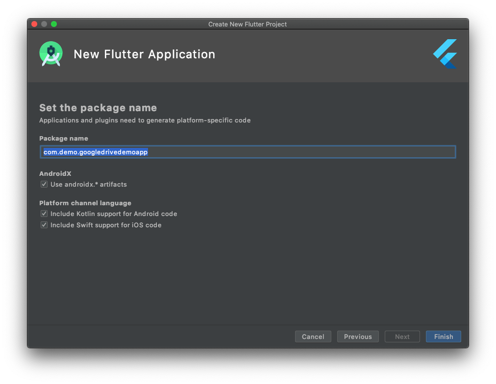The image size is (496, 384).
Task: Click the 'AndroidX' section label
Action: [x=55, y=173]
